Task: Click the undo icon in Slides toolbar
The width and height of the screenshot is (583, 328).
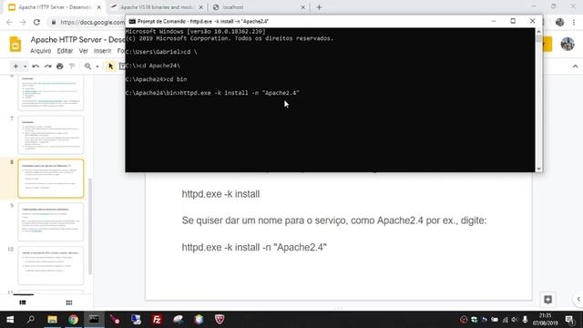Action: [36, 67]
